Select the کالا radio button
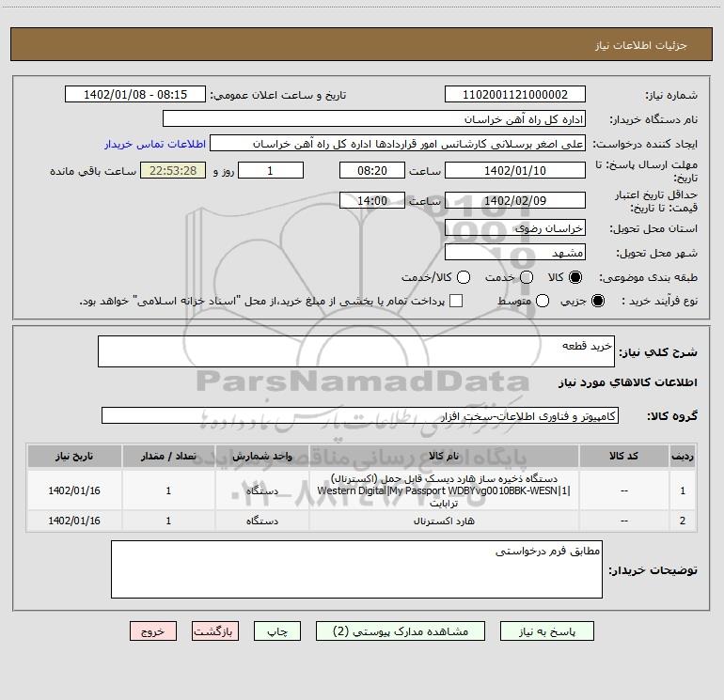Viewport: 724px width, 700px height. (574, 277)
